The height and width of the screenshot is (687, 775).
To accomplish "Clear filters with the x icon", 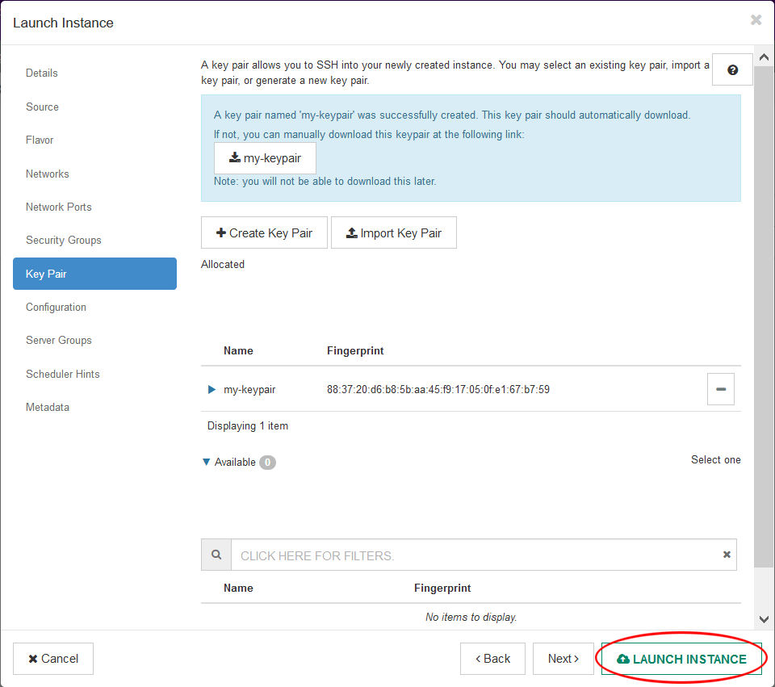I will [727, 555].
